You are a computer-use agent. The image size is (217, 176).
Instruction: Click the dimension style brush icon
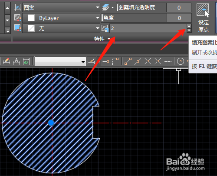coord(91,61)
